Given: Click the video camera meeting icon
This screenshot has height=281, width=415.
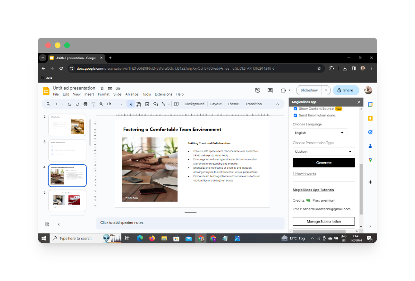Looking at the screenshot, I should [283, 91].
